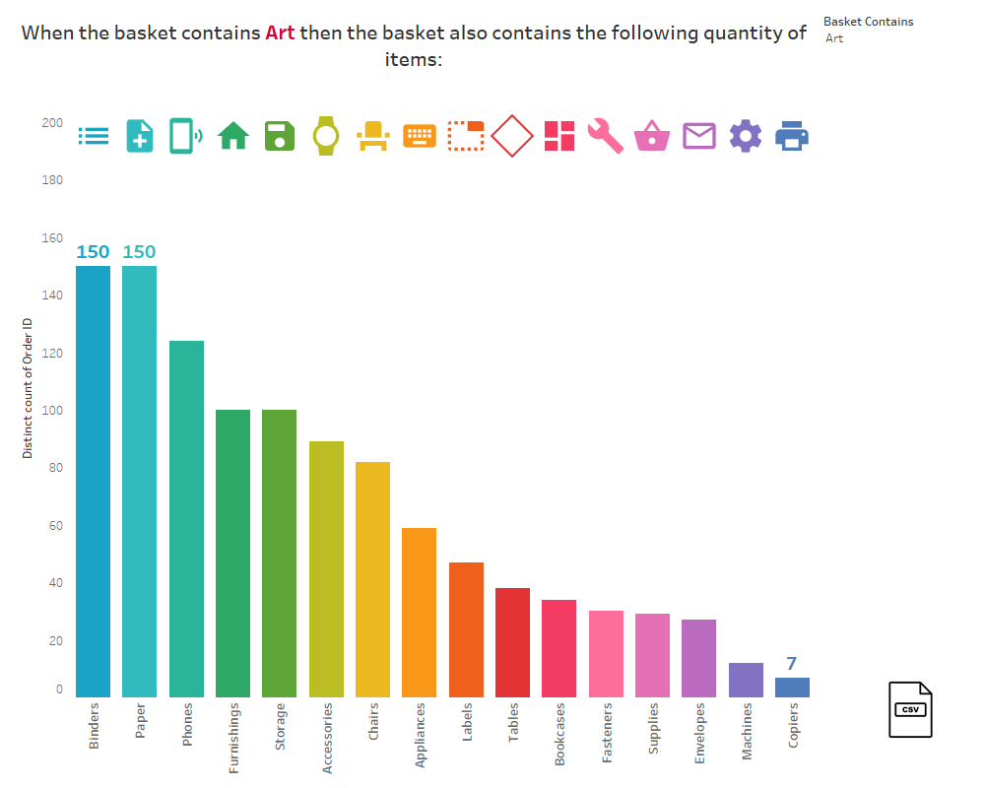Select the Labels dashed-square icon
The width and height of the screenshot is (985, 788).
(465, 136)
